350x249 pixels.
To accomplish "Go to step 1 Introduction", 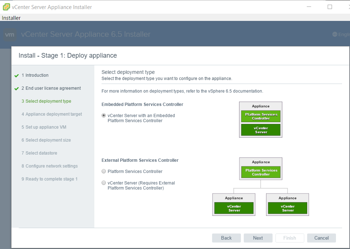I will tap(35, 75).
